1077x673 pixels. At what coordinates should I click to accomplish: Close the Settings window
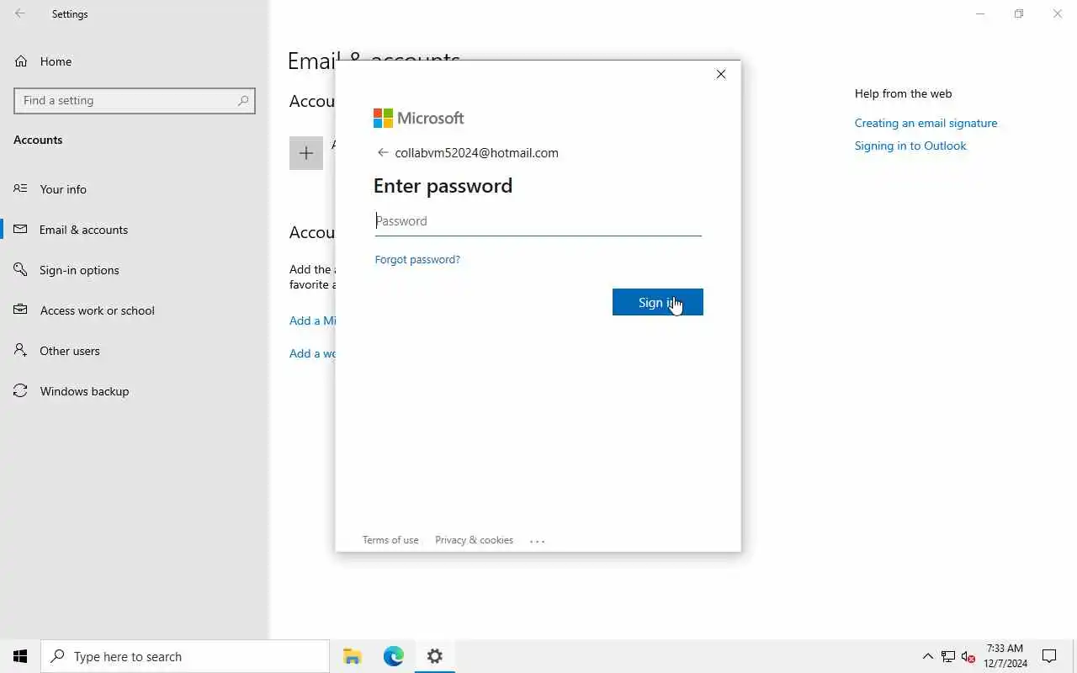coord(1058,13)
